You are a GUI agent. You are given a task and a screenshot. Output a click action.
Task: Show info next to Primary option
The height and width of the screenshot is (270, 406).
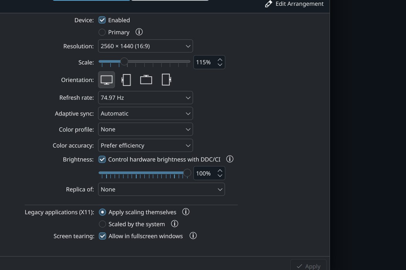(139, 32)
